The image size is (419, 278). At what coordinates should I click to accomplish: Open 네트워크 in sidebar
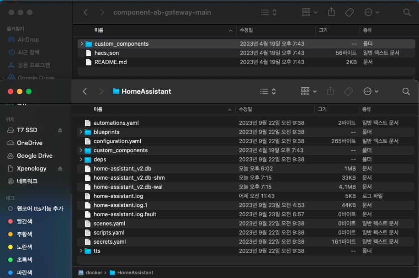27,181
